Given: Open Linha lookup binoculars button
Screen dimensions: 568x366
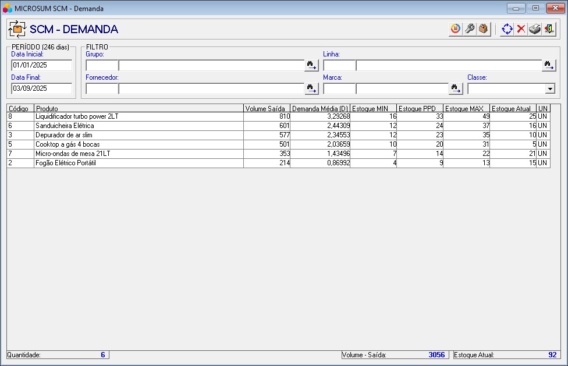Looking at the screenshot, I should [549, 65].
